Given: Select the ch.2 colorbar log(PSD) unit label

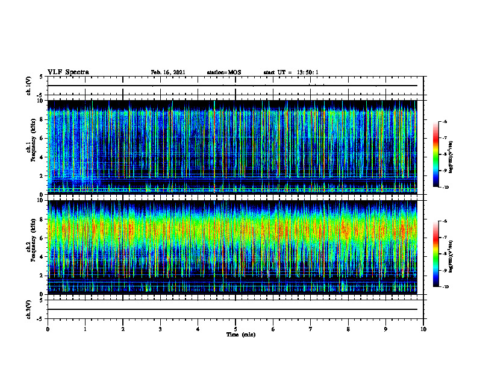Looking at the screenshot, I should (x=451, y=256).
